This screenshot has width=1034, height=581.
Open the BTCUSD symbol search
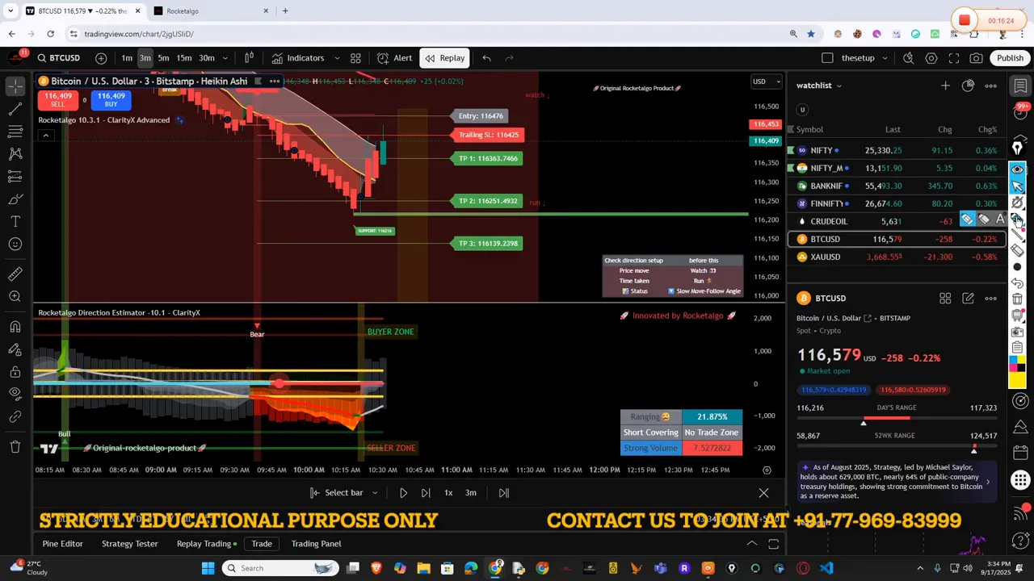point(57,58)
